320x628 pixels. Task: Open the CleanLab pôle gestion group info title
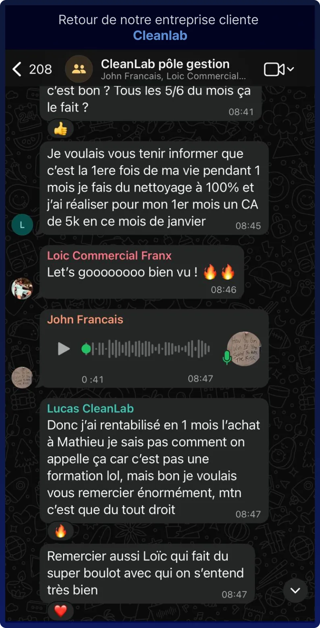tap(165, 64)
